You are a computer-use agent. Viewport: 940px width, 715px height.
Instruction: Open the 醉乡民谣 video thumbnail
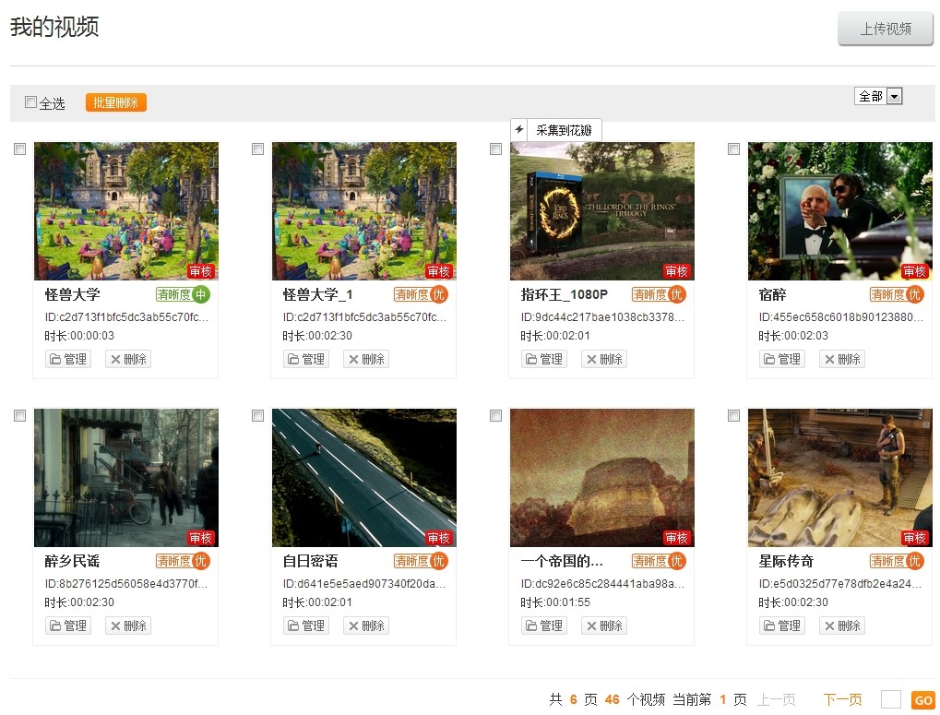coord(125,478)
